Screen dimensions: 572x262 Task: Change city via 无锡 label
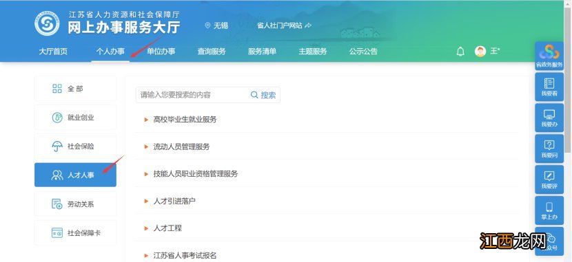221,25
